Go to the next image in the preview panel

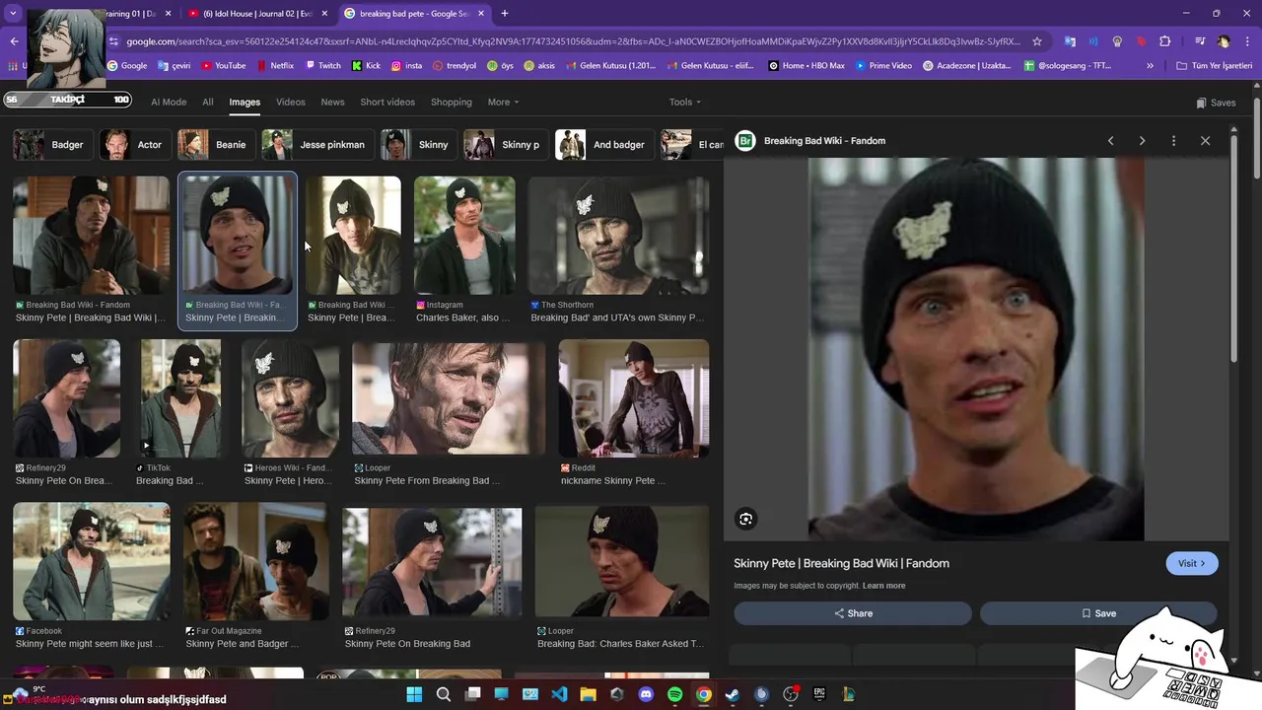[x=1143, y=141]
